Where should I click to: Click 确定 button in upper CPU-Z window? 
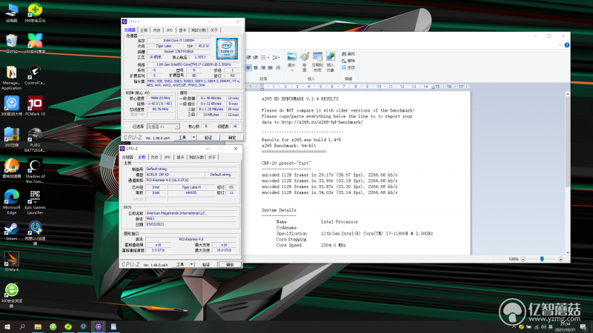point(232,138)
